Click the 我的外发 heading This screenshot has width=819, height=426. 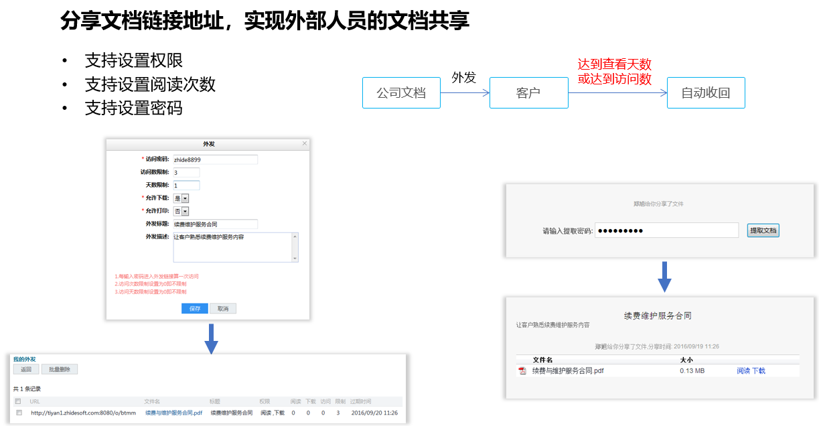(25, 359)
